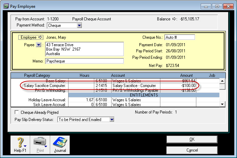Click the Base Salary $961.54 amount
The height and width of the screenshot is (158, 237).
pyautogui.click(x=189, y=81)
